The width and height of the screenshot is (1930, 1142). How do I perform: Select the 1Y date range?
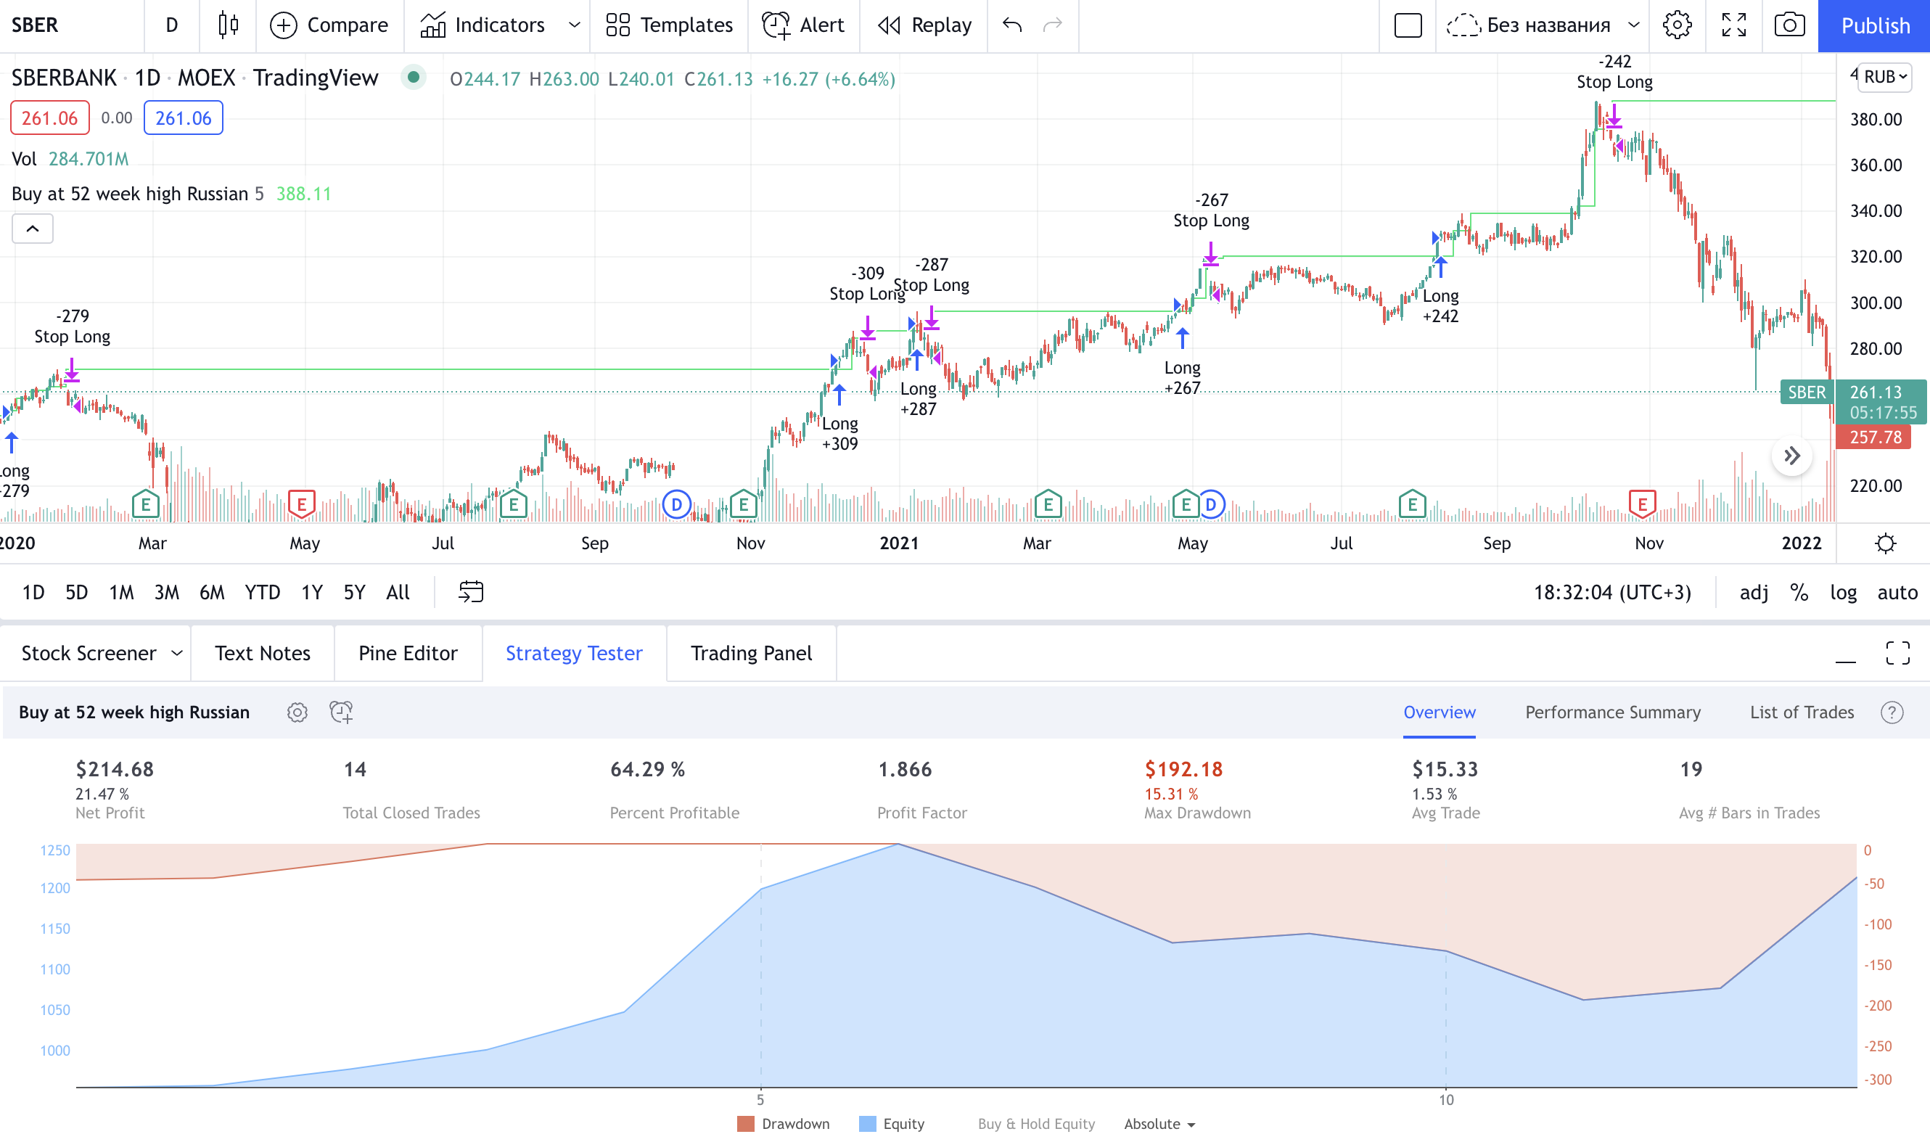(x=312, y=593)
